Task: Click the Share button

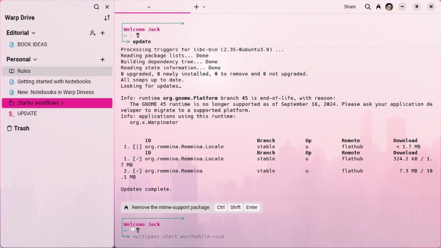Action: (x=350, y=7)
